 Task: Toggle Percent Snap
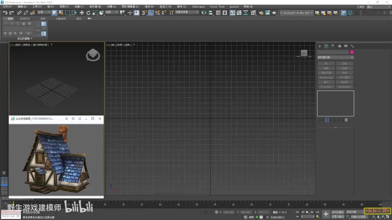point(157,13)
